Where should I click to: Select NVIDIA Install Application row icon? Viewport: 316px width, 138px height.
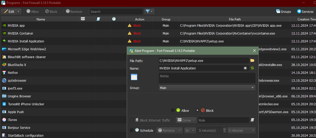pos(4,41)
